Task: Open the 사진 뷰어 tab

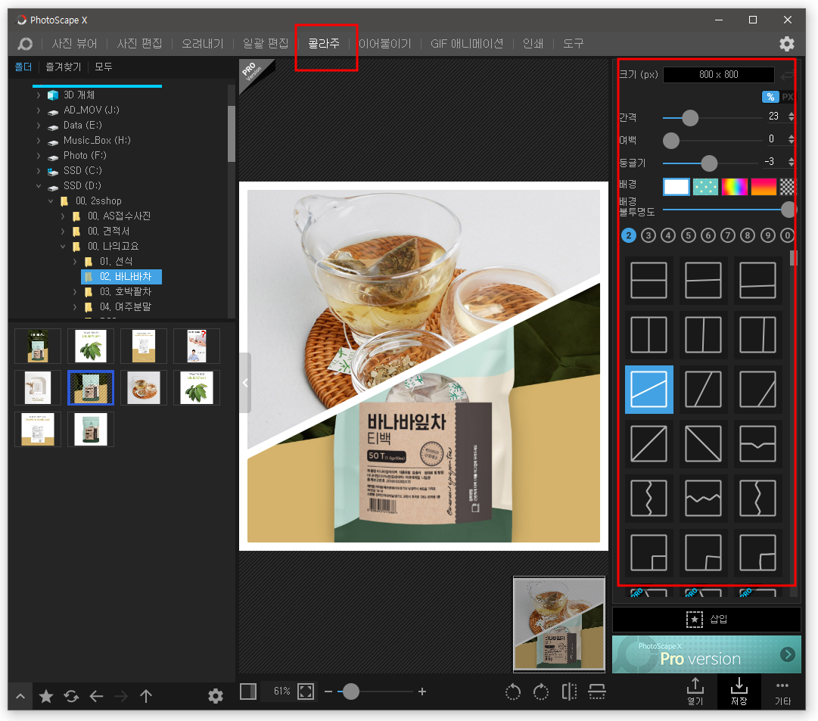Action: coord(75,44)
